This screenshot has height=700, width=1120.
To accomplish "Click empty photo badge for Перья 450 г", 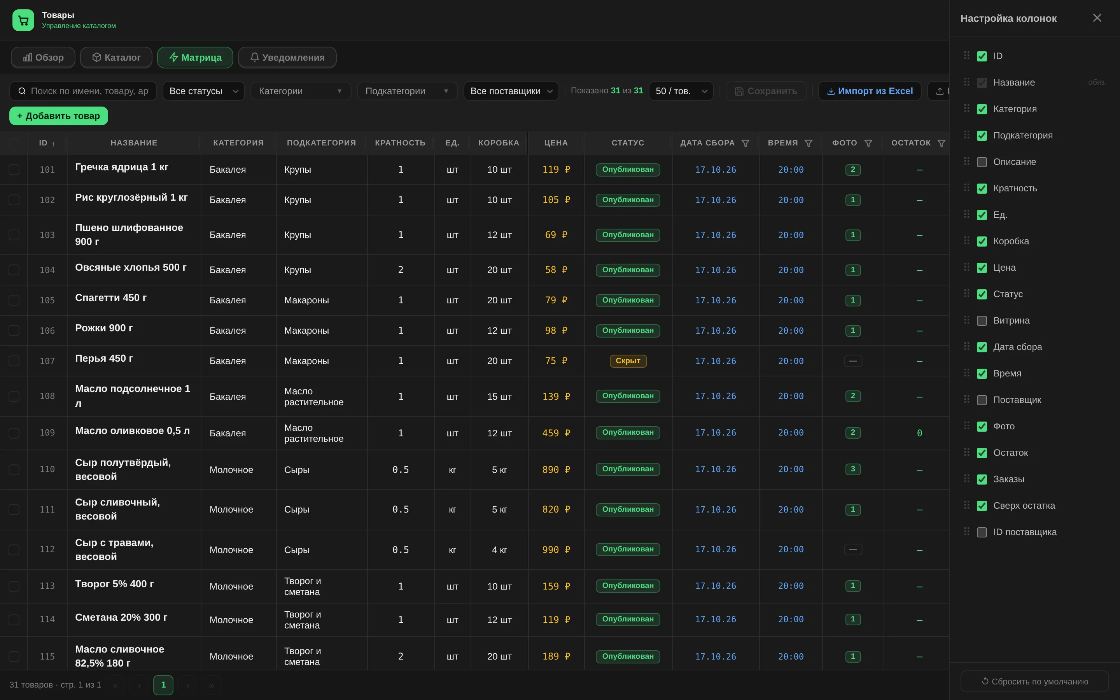I will point(852,360).
